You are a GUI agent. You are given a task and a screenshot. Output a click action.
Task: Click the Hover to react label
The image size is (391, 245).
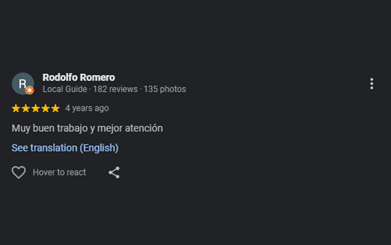coord(59,172)
